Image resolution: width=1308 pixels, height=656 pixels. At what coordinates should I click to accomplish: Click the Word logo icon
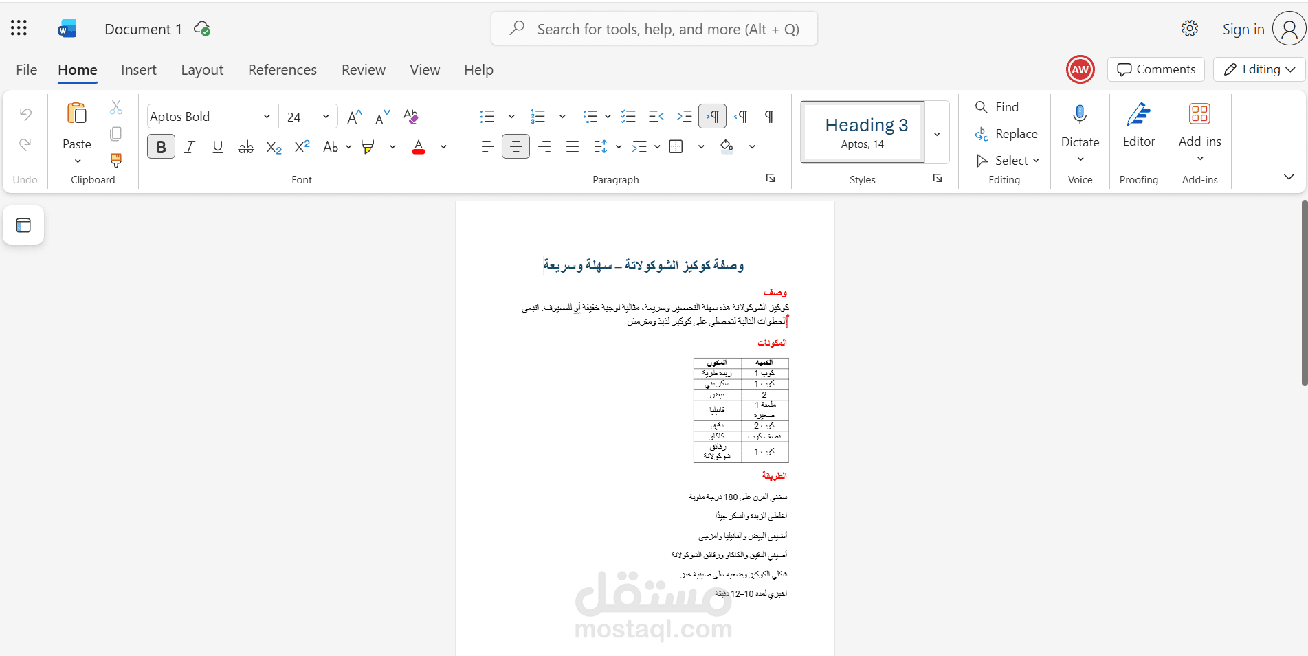(67, 29)
